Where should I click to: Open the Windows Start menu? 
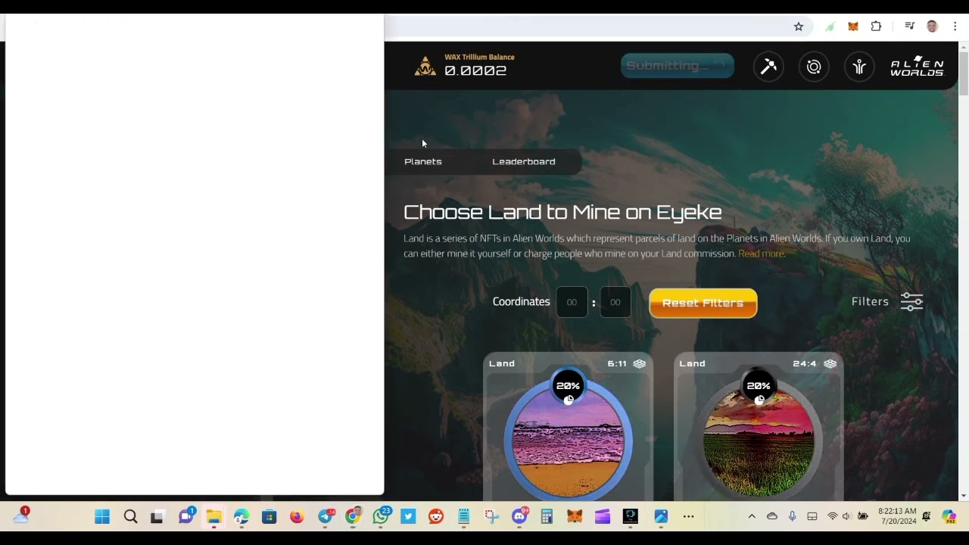tap(102, 517)
